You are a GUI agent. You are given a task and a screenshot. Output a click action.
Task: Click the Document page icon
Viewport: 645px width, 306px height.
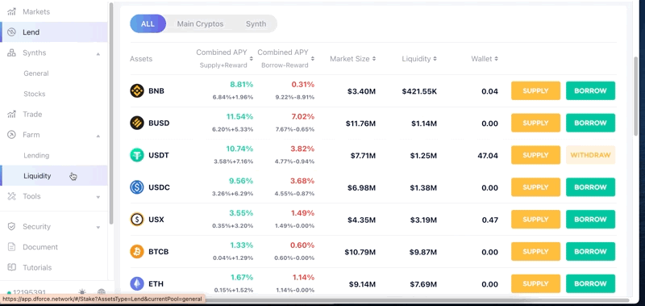pyautogui.click(x=12, y=247)
